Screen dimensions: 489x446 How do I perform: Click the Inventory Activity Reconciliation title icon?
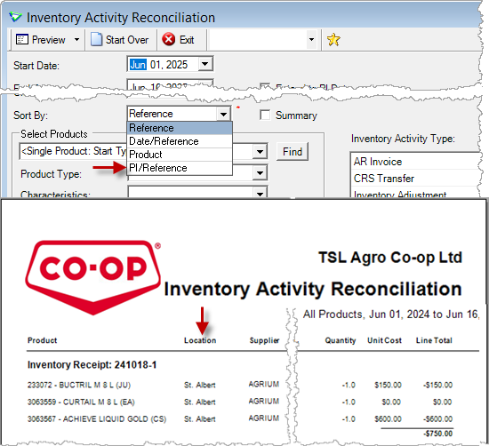15,17
